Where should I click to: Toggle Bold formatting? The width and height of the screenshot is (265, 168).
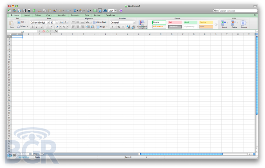pos(32,27)
